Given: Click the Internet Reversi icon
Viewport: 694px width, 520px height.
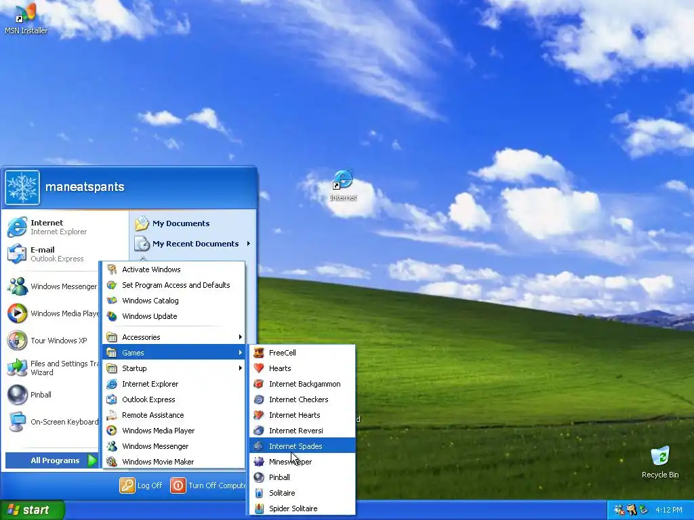Looking at the screenshot, I should [259, 430].
